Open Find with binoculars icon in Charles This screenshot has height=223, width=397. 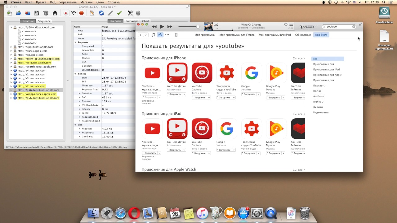tap(55, 13)
